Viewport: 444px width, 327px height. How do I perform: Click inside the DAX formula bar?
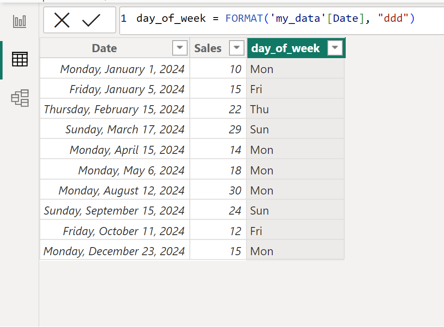pyautogui.click(x=282, y=21)
